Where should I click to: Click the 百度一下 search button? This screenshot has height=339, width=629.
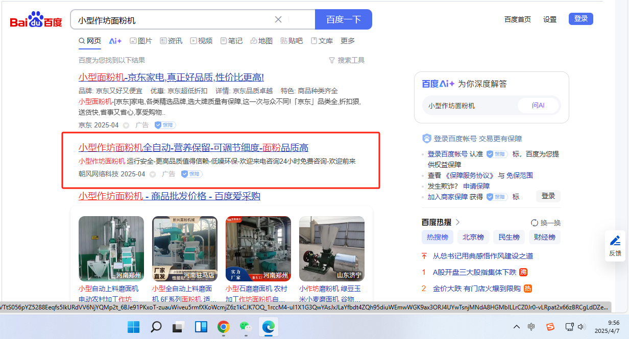point(344,19)
